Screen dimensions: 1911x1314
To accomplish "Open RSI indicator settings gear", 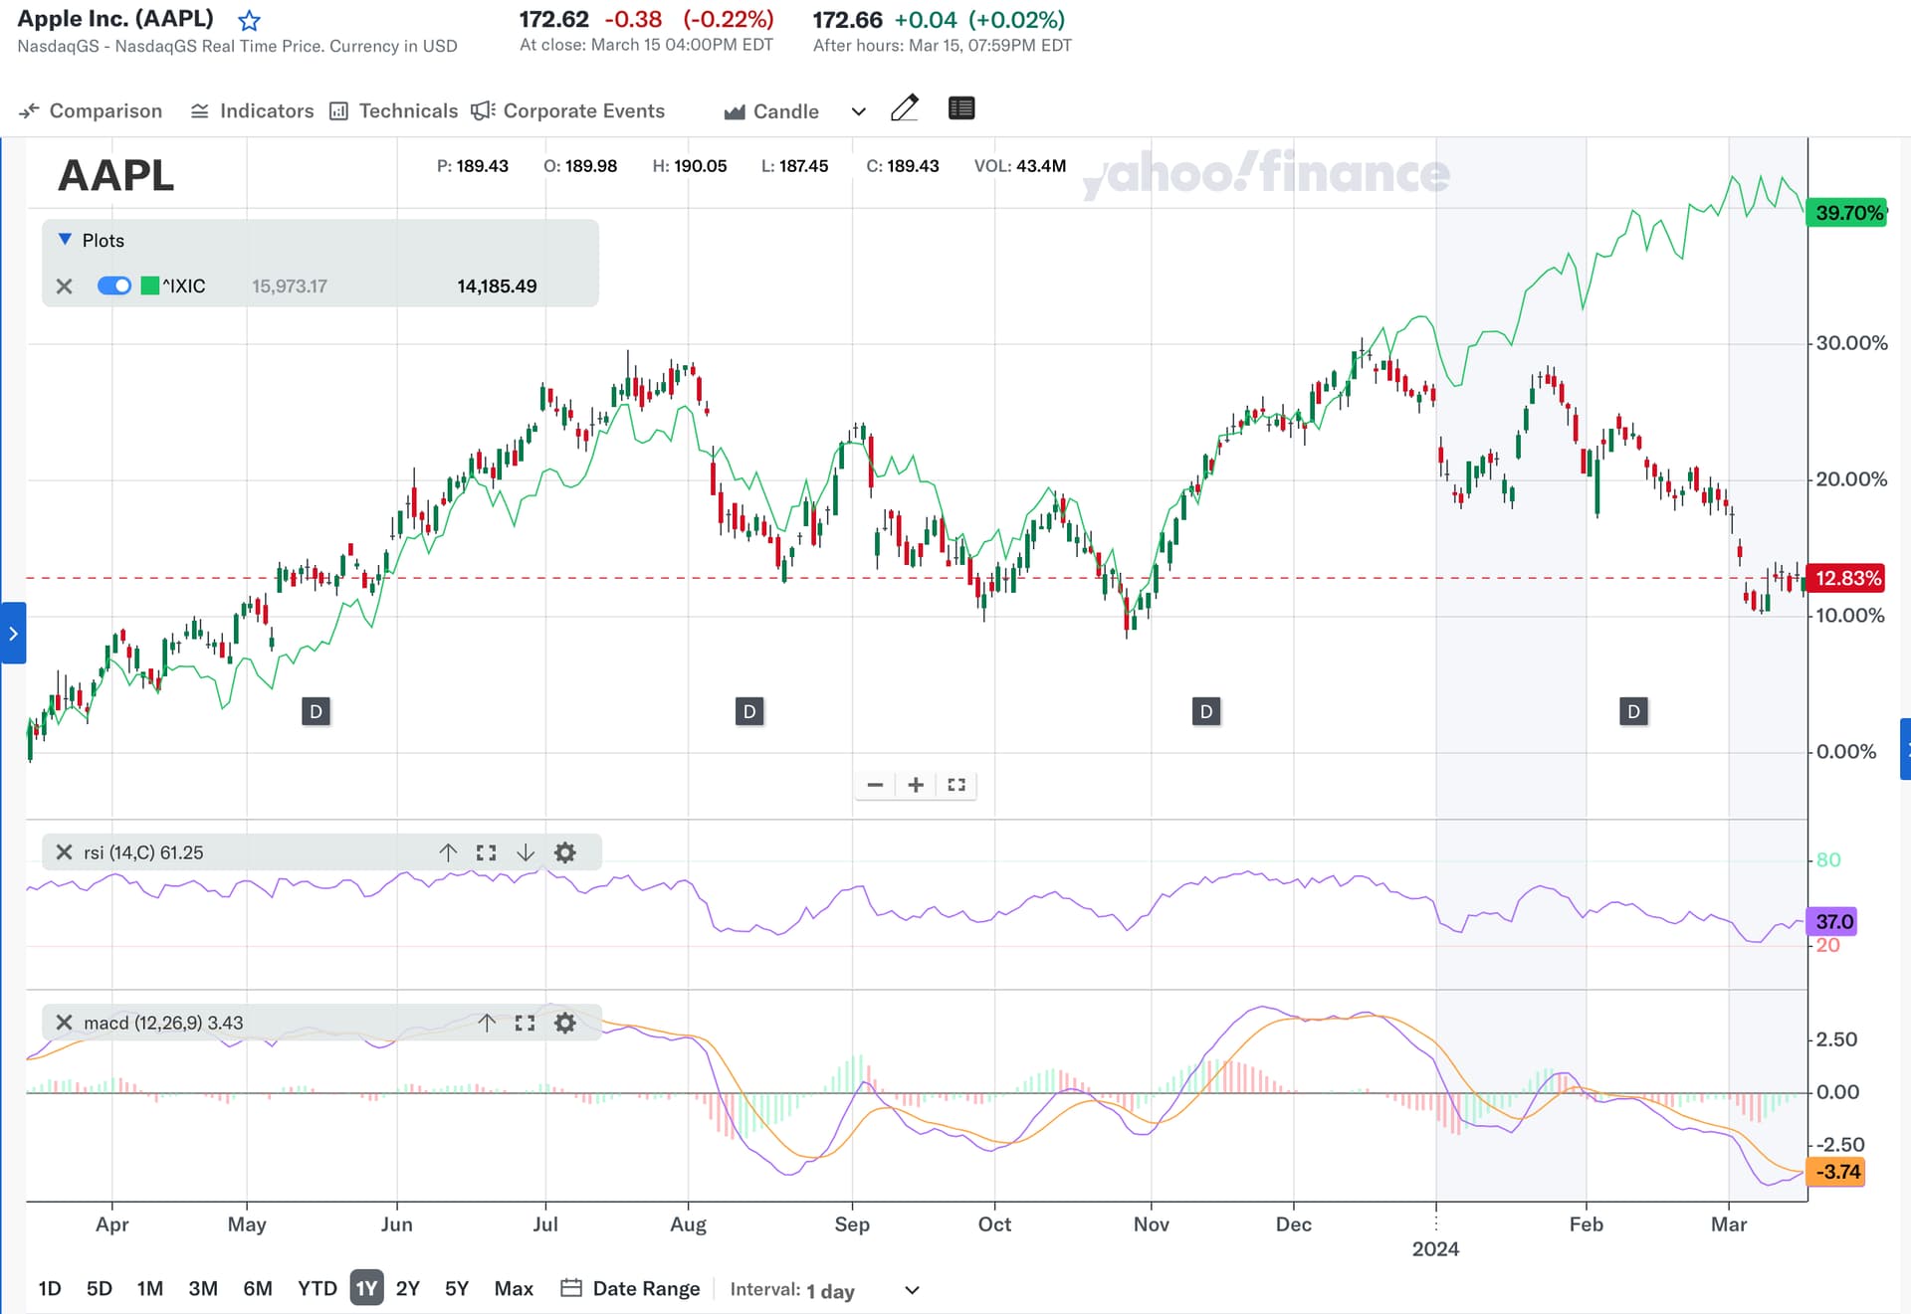I will pos(564,852).
